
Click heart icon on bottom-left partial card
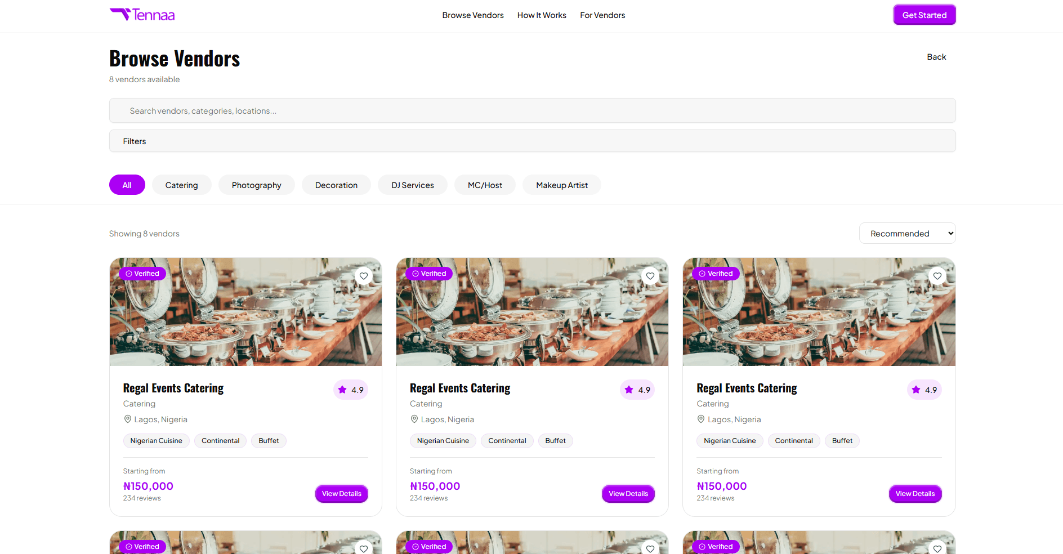point(364,548)
